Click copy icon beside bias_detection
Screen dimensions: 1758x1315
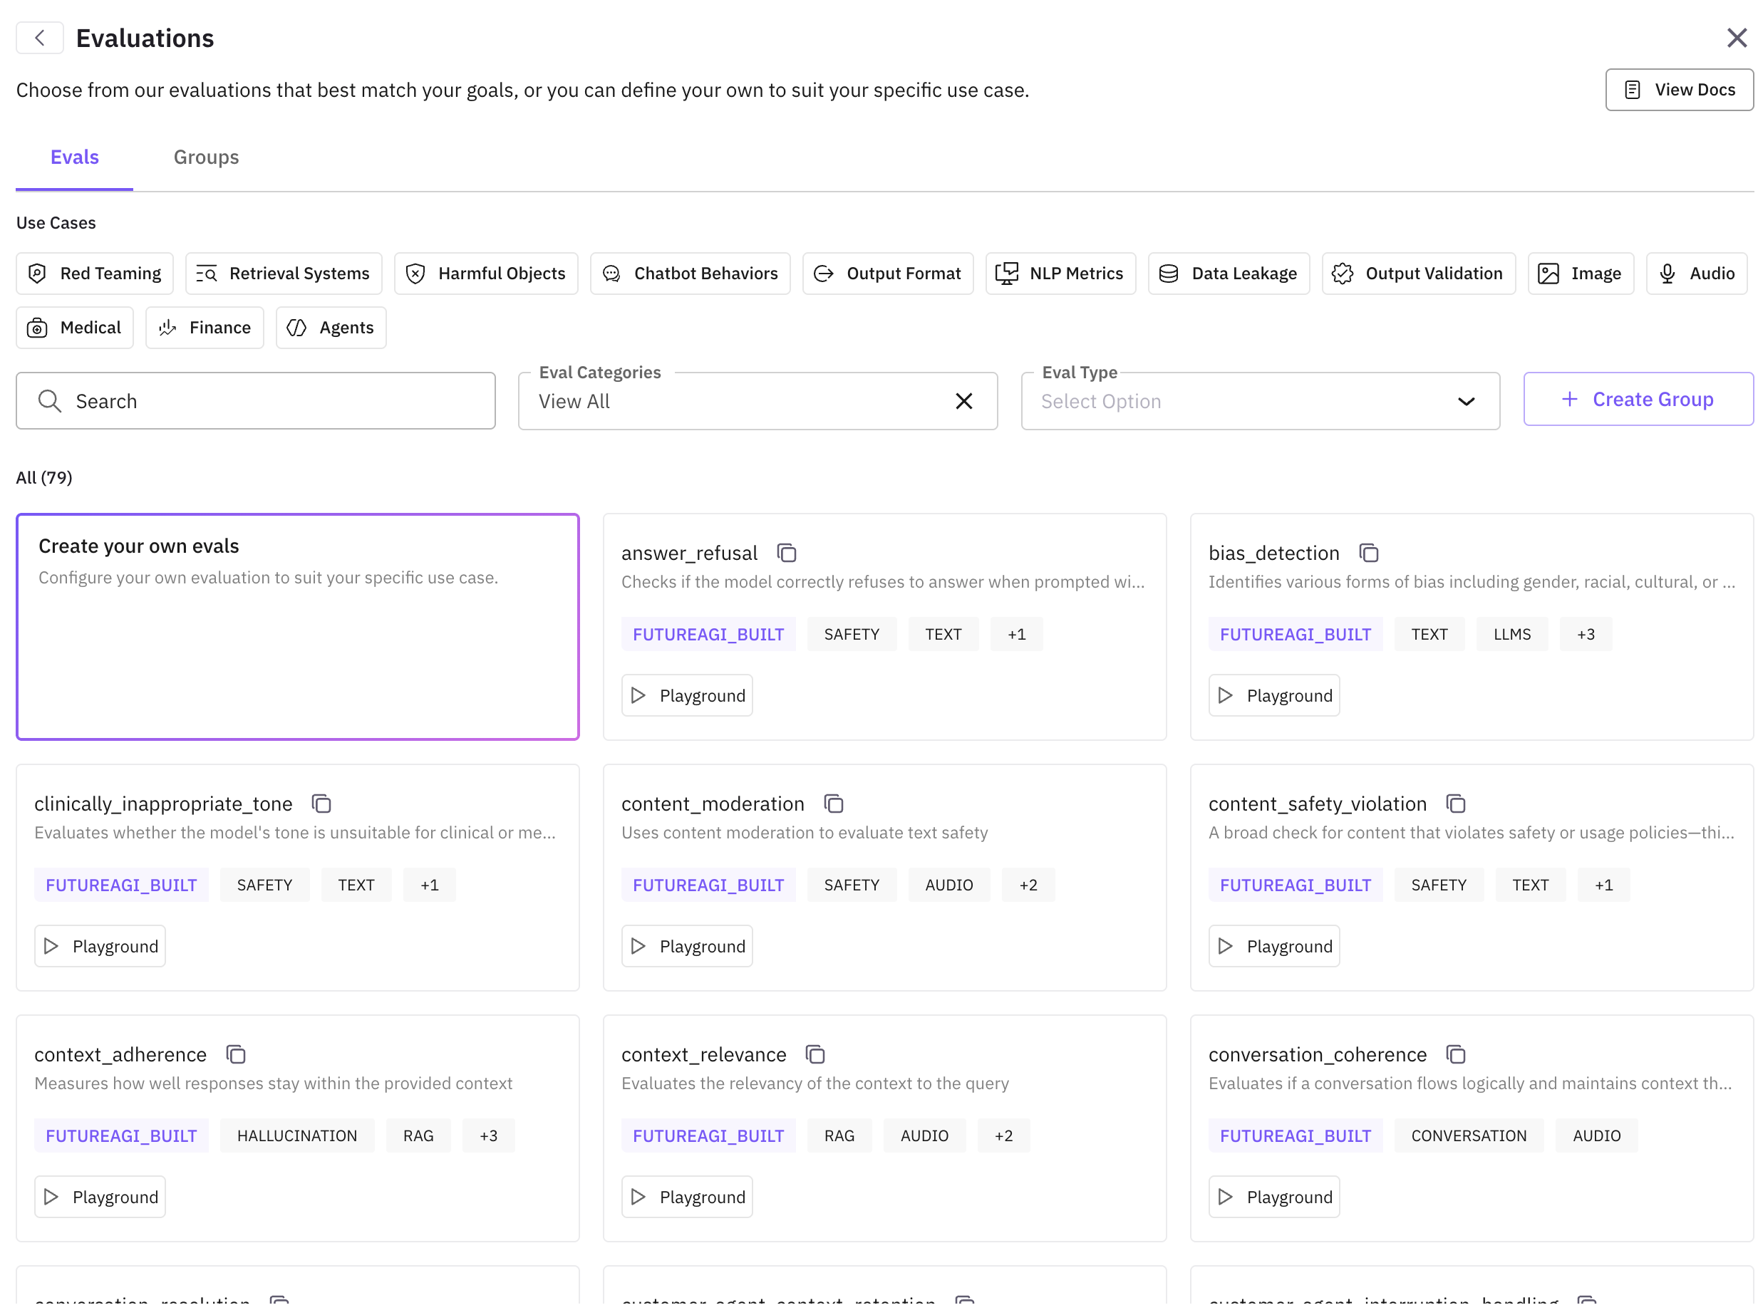coord(1367,553)
